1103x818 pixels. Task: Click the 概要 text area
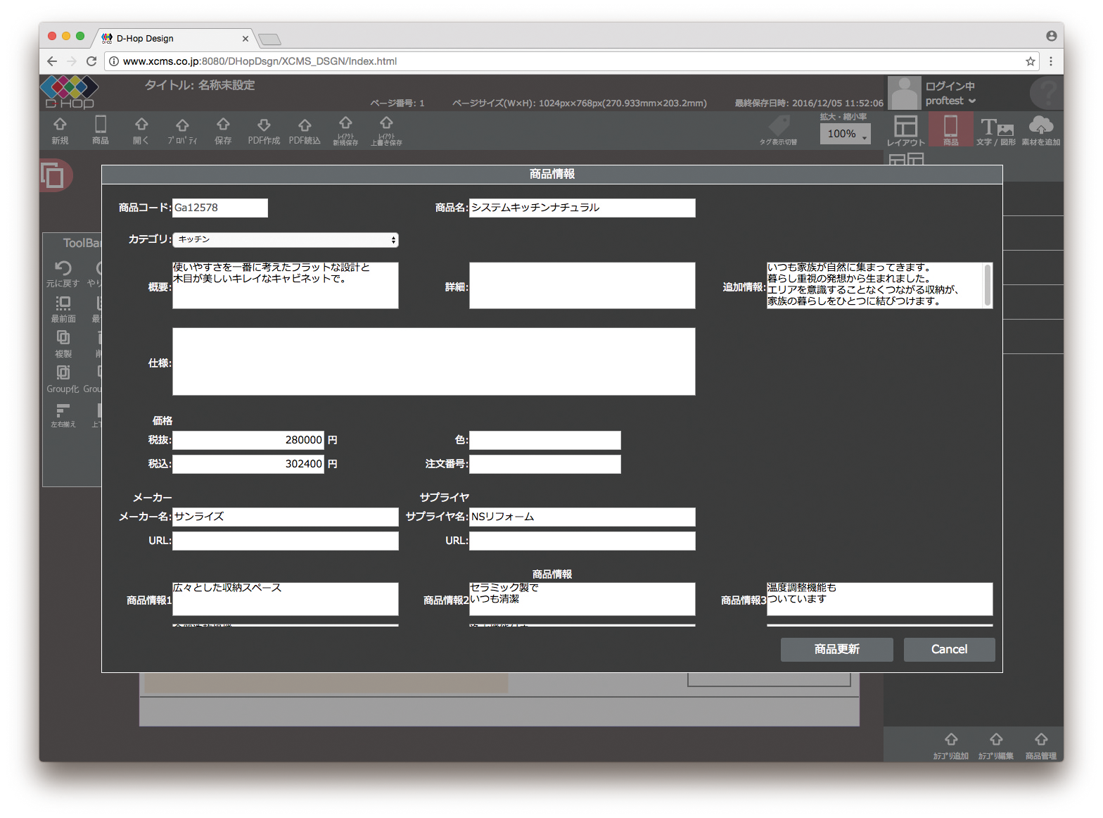286,285
